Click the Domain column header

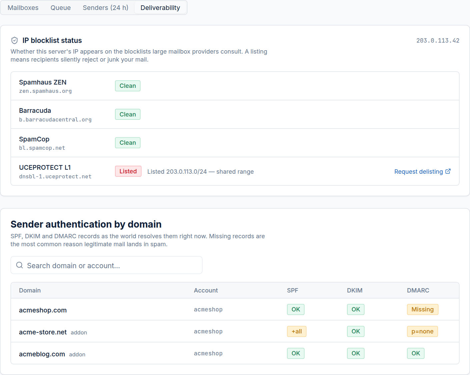coord(30,290)
